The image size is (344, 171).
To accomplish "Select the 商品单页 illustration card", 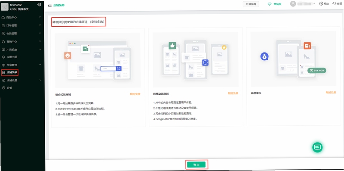I will (293, 59).
